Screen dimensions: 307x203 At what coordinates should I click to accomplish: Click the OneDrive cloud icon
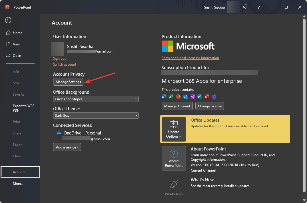point(59,133)
